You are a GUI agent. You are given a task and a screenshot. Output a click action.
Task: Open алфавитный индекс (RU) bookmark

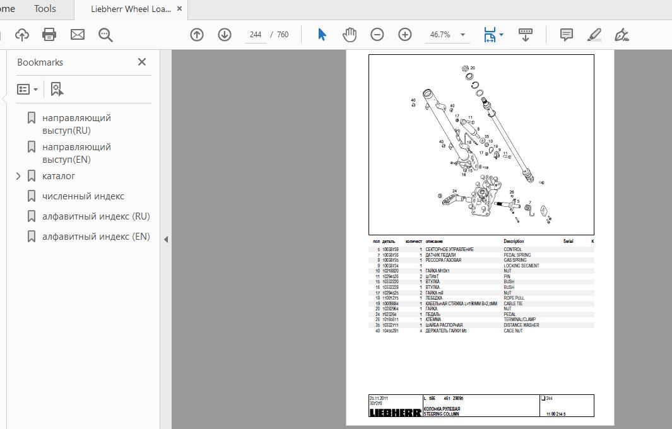[96, 216]
